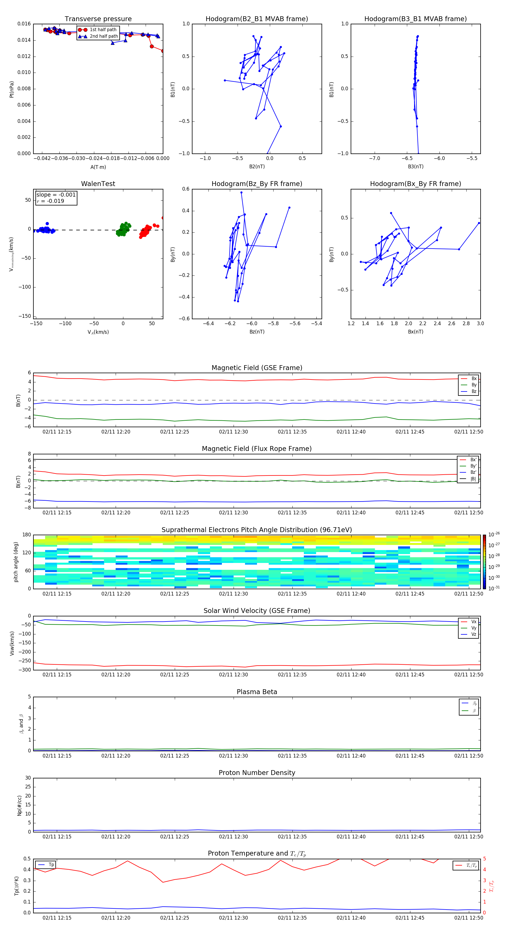
Task: Click the "Proton Number Density" title
Action: pyautogui.click(x=257, y=773)
